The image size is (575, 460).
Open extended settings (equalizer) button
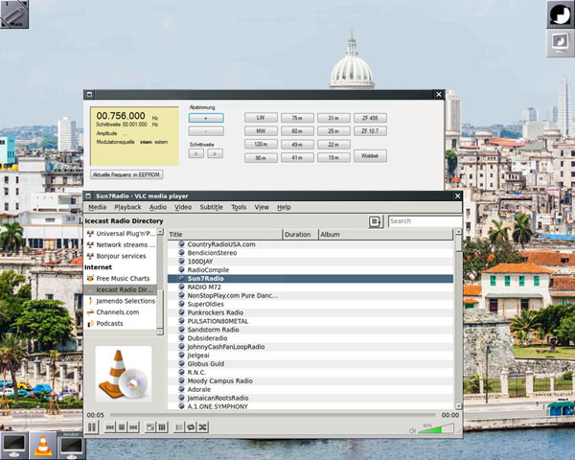click(x=163, y=426)
